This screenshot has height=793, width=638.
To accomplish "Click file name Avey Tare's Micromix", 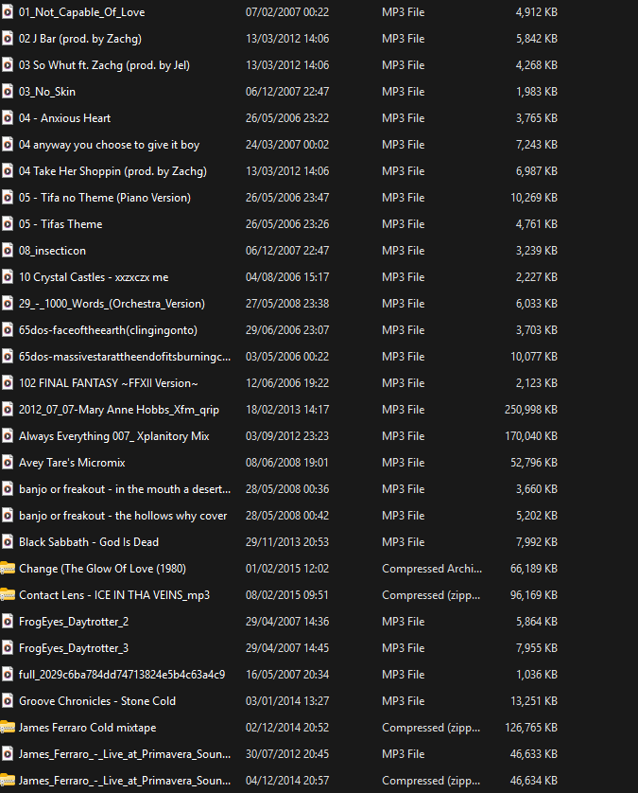I will tap(72, 462).
